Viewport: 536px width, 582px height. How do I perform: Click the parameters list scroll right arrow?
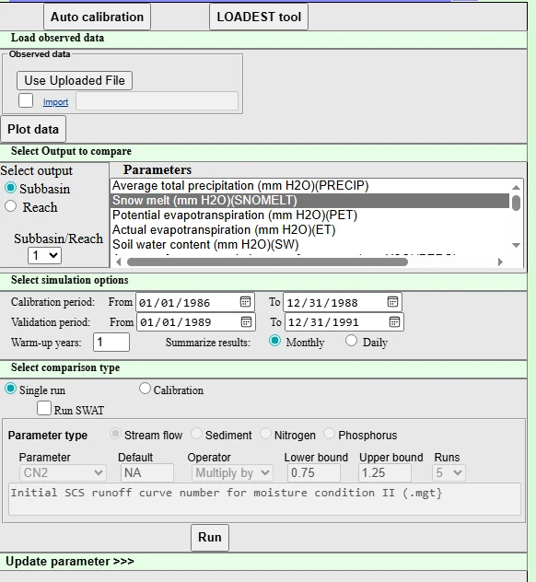pyautogui.click(x=500, y=262)
